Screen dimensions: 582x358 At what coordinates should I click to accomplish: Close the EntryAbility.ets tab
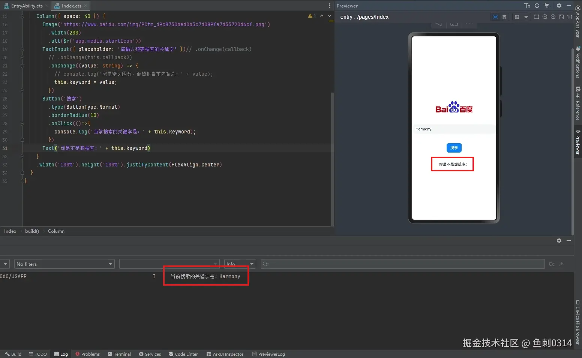[47, 6]
